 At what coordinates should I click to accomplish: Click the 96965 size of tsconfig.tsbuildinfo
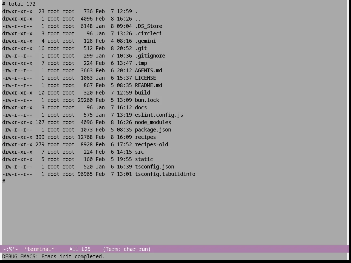(x=85, y=174)
